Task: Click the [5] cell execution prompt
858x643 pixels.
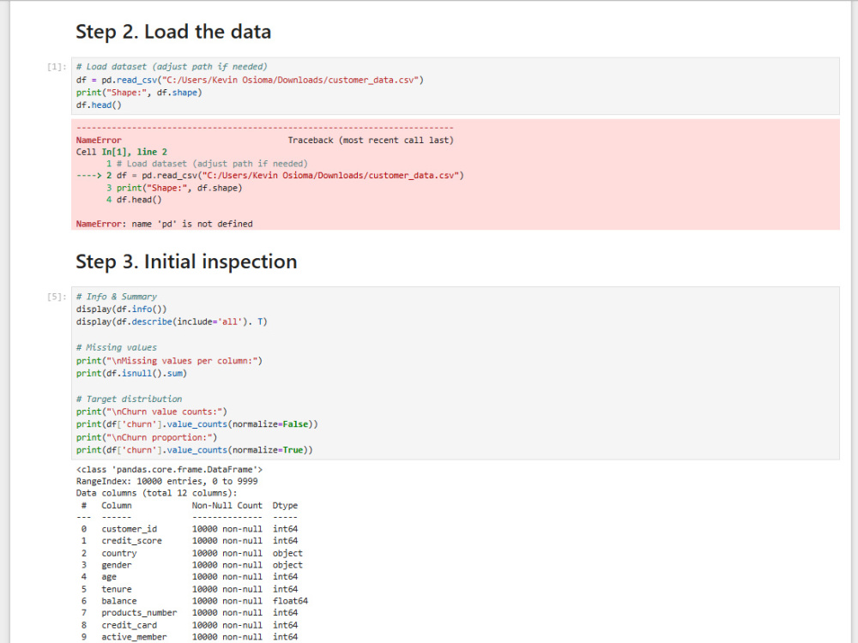Action: tap(57, 297)
